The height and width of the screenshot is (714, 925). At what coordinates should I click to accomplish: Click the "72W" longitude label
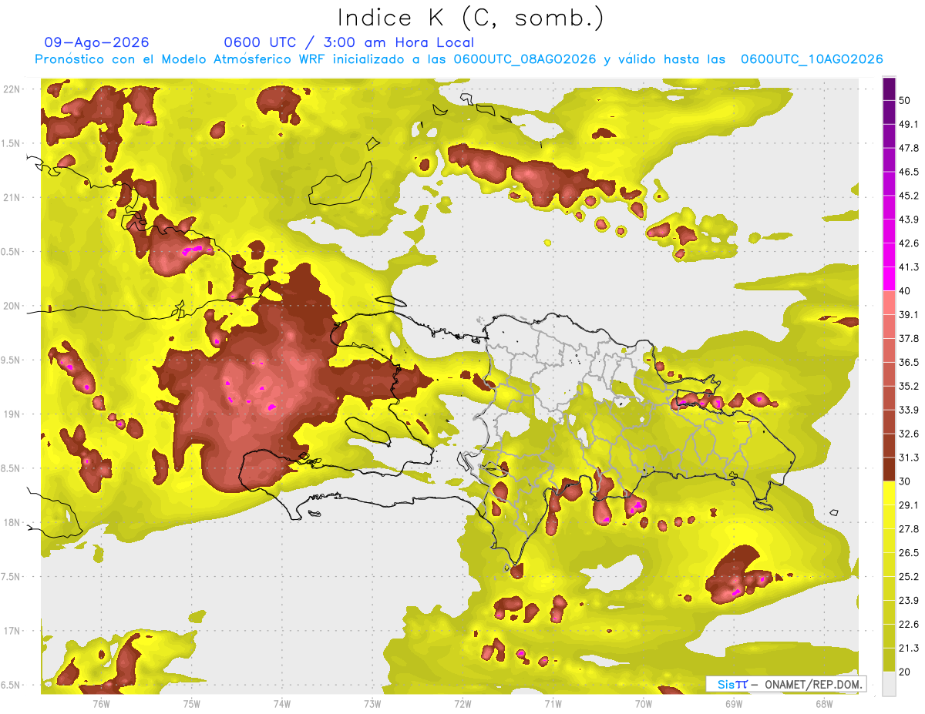click(462, 703)
